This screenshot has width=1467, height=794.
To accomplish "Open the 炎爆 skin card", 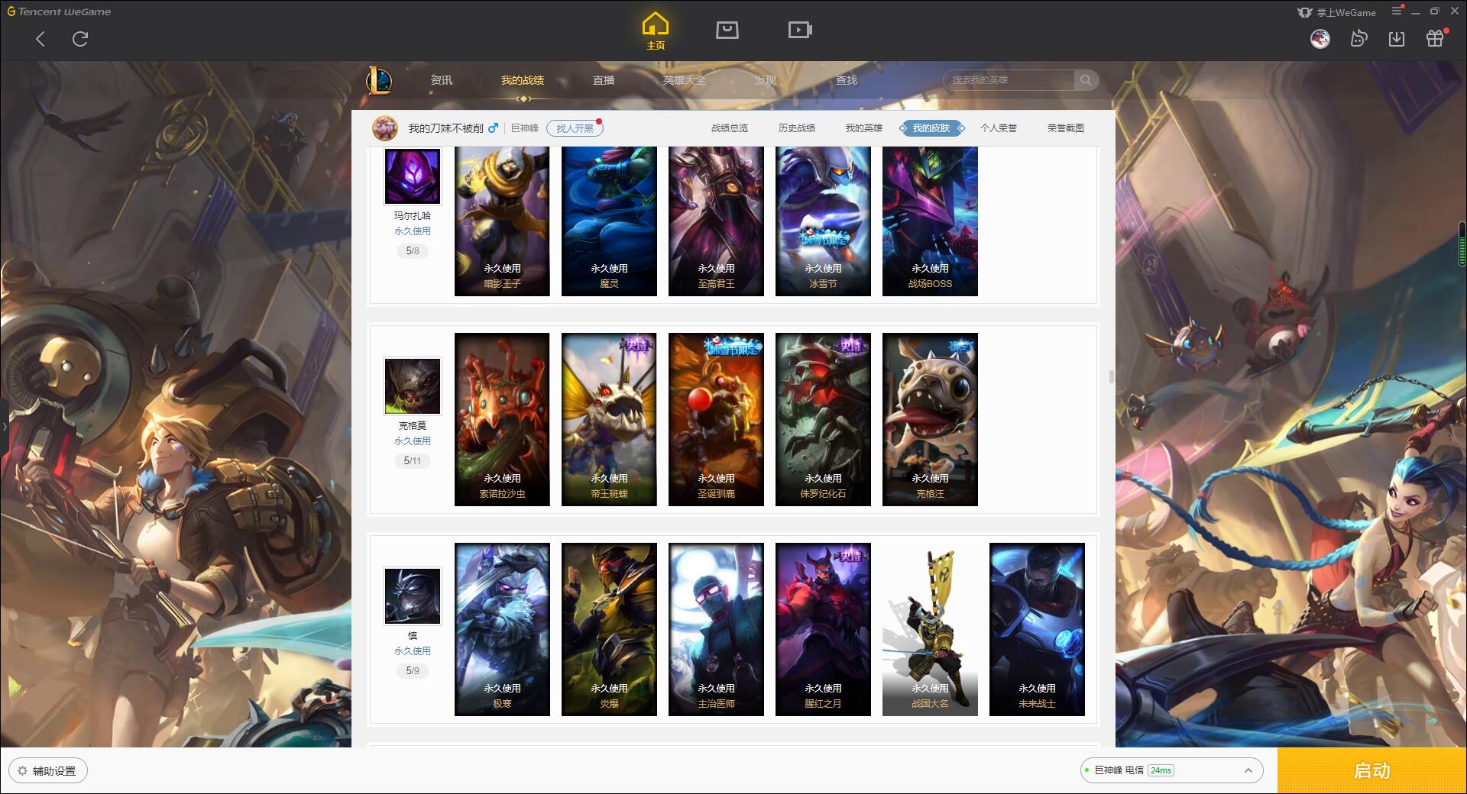I will point(609,629).
